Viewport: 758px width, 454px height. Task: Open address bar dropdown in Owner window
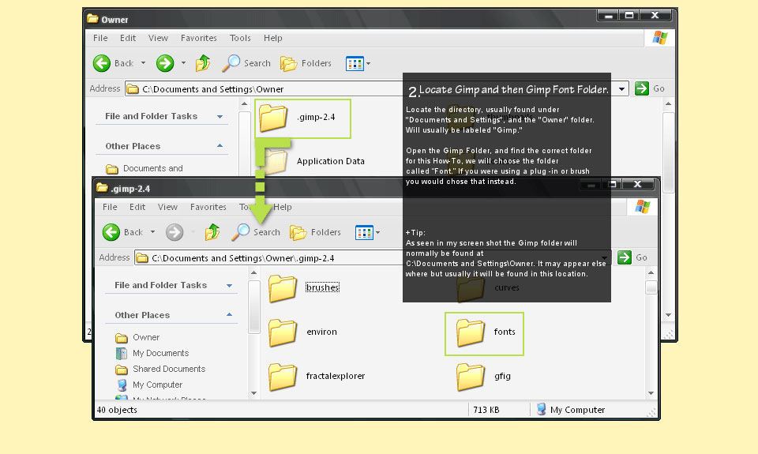621,89
